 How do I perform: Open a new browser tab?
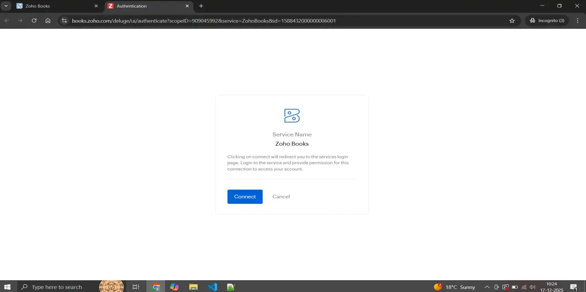pyautogui.click(x=201, y=6)
